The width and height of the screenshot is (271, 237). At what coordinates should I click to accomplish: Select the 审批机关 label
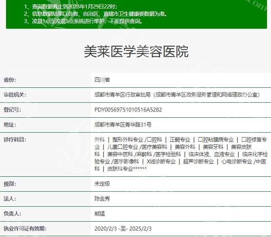(x=15, y=95)
